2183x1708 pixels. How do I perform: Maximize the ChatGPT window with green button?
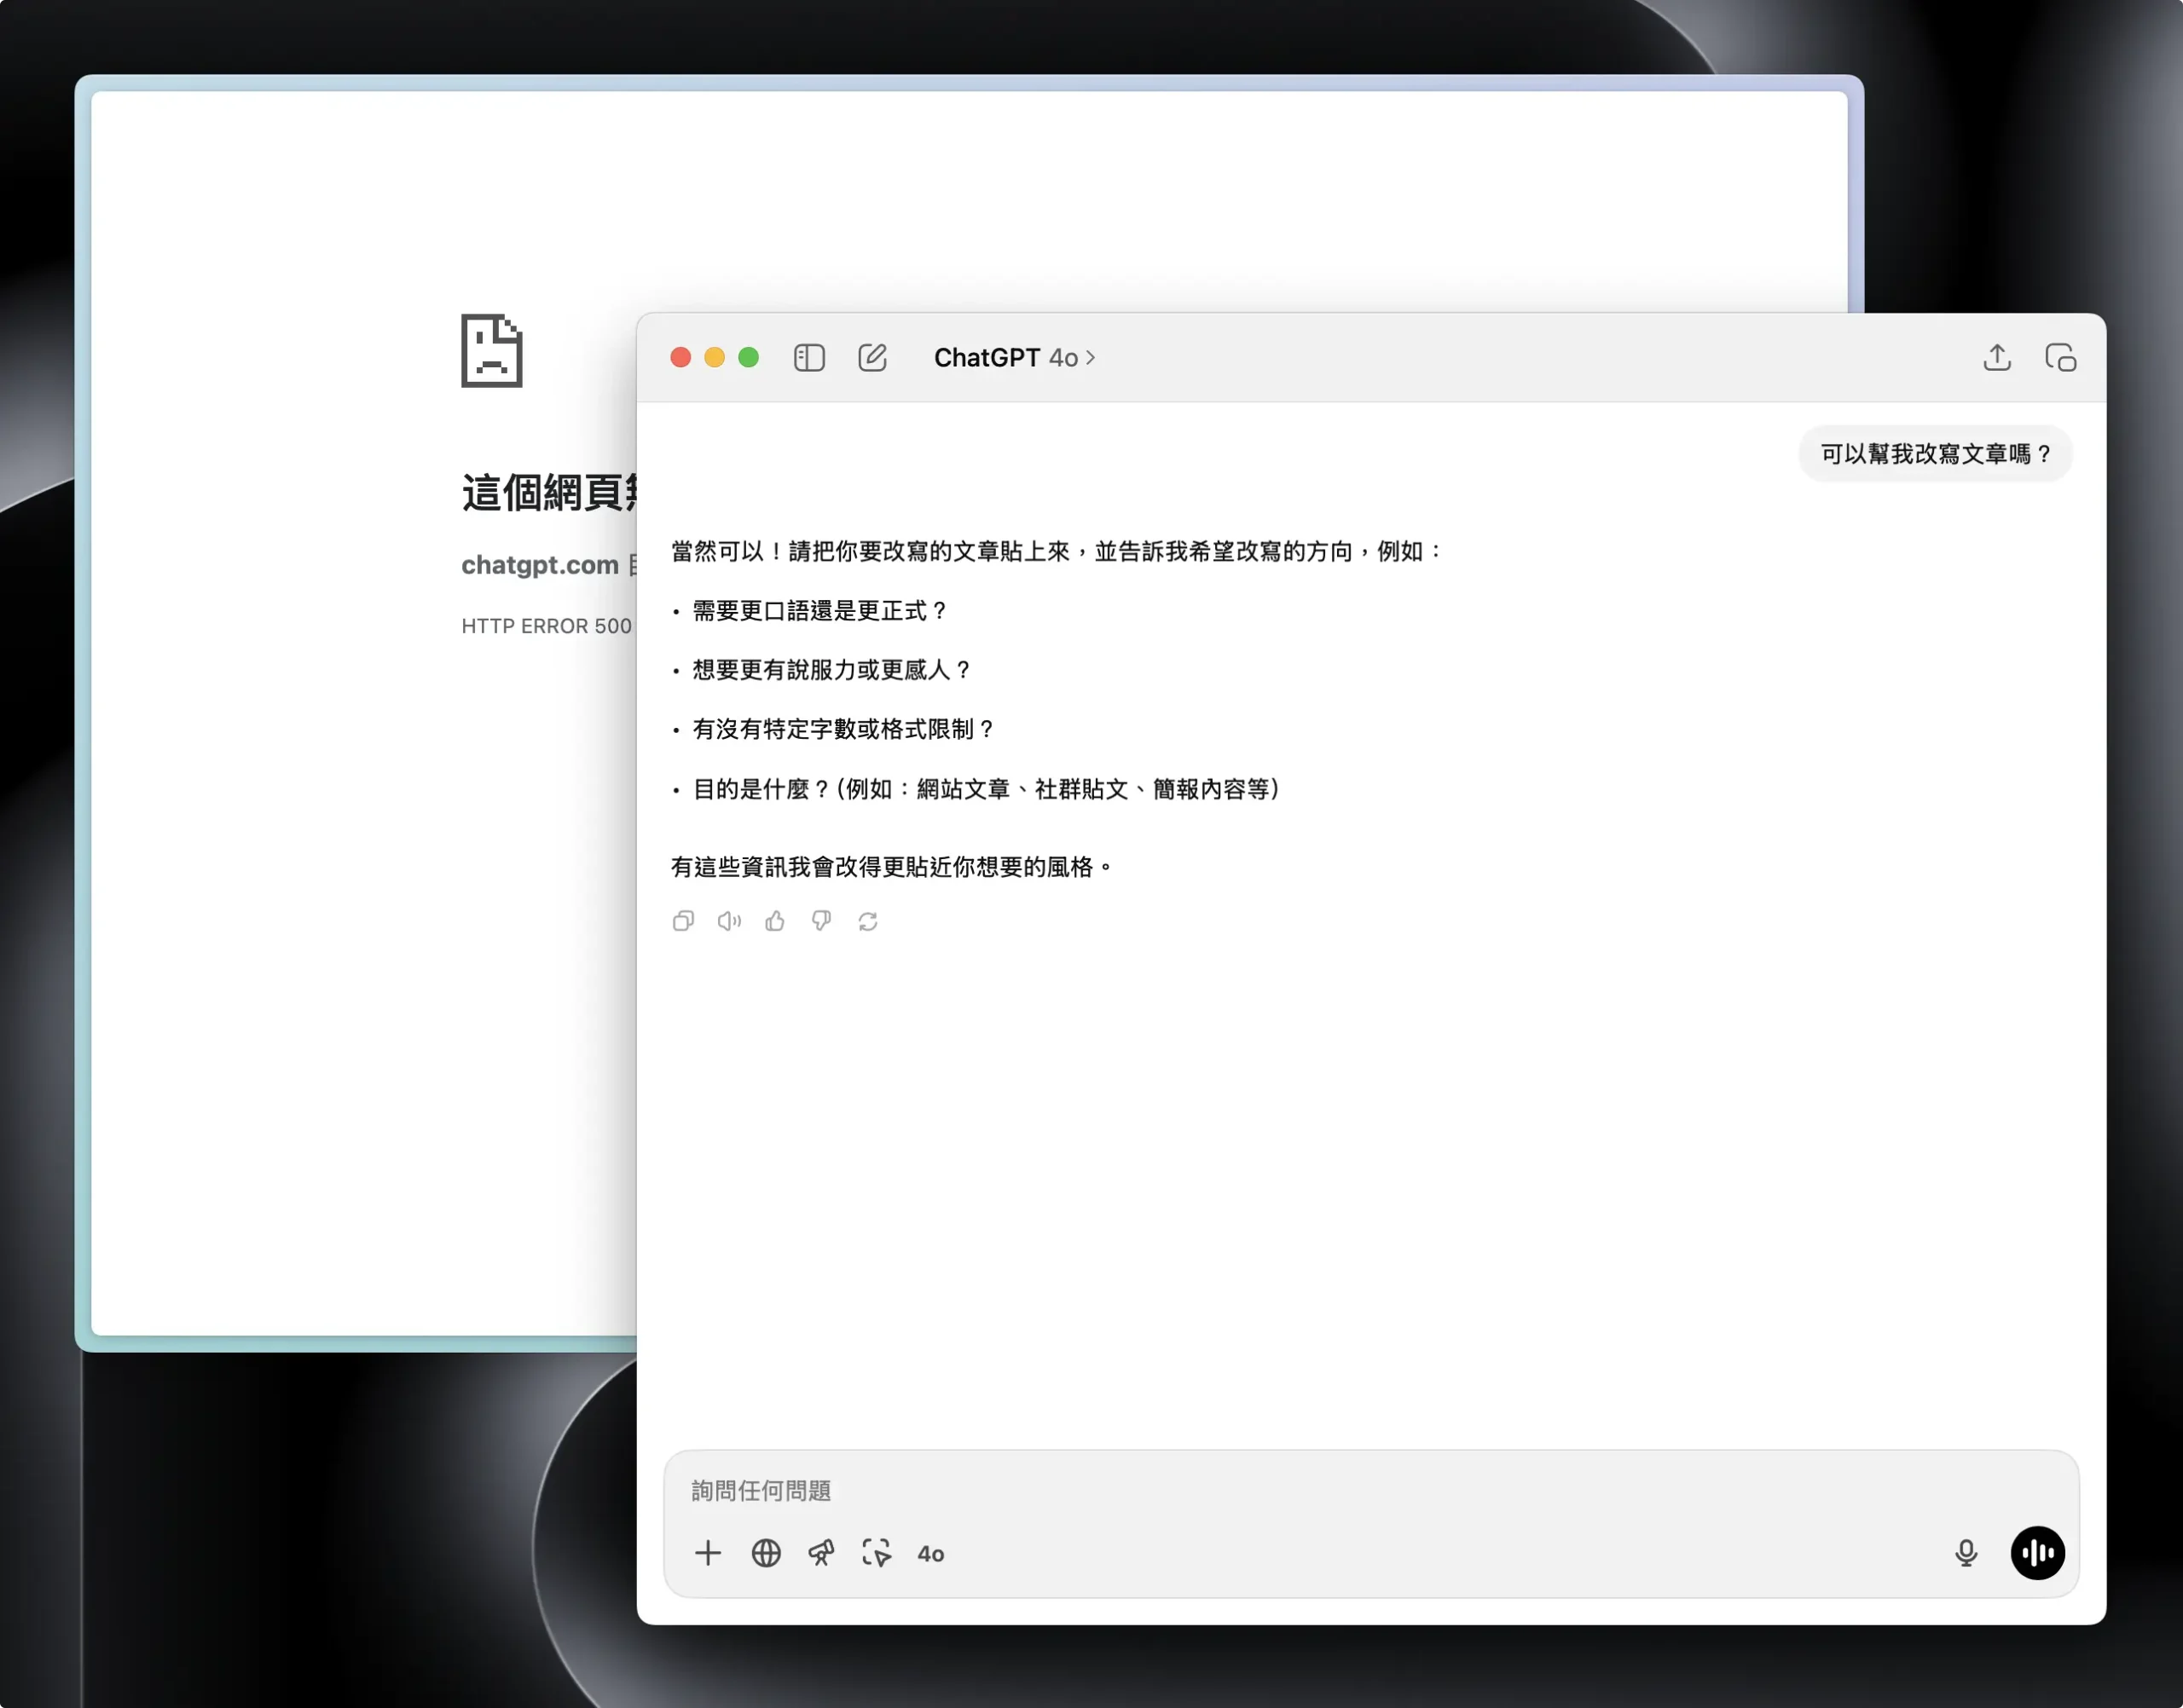pyautogui.click(x=749, y=357)
